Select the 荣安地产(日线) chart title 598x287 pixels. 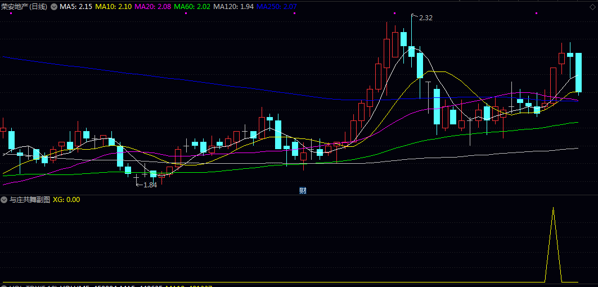pyautogui.click(x=24, y=7)
